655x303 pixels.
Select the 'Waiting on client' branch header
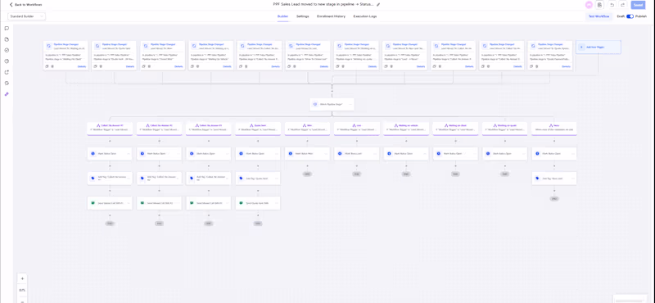[x=455, y=129]
